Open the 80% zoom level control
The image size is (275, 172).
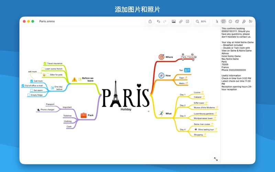click(x=201, y=21)
